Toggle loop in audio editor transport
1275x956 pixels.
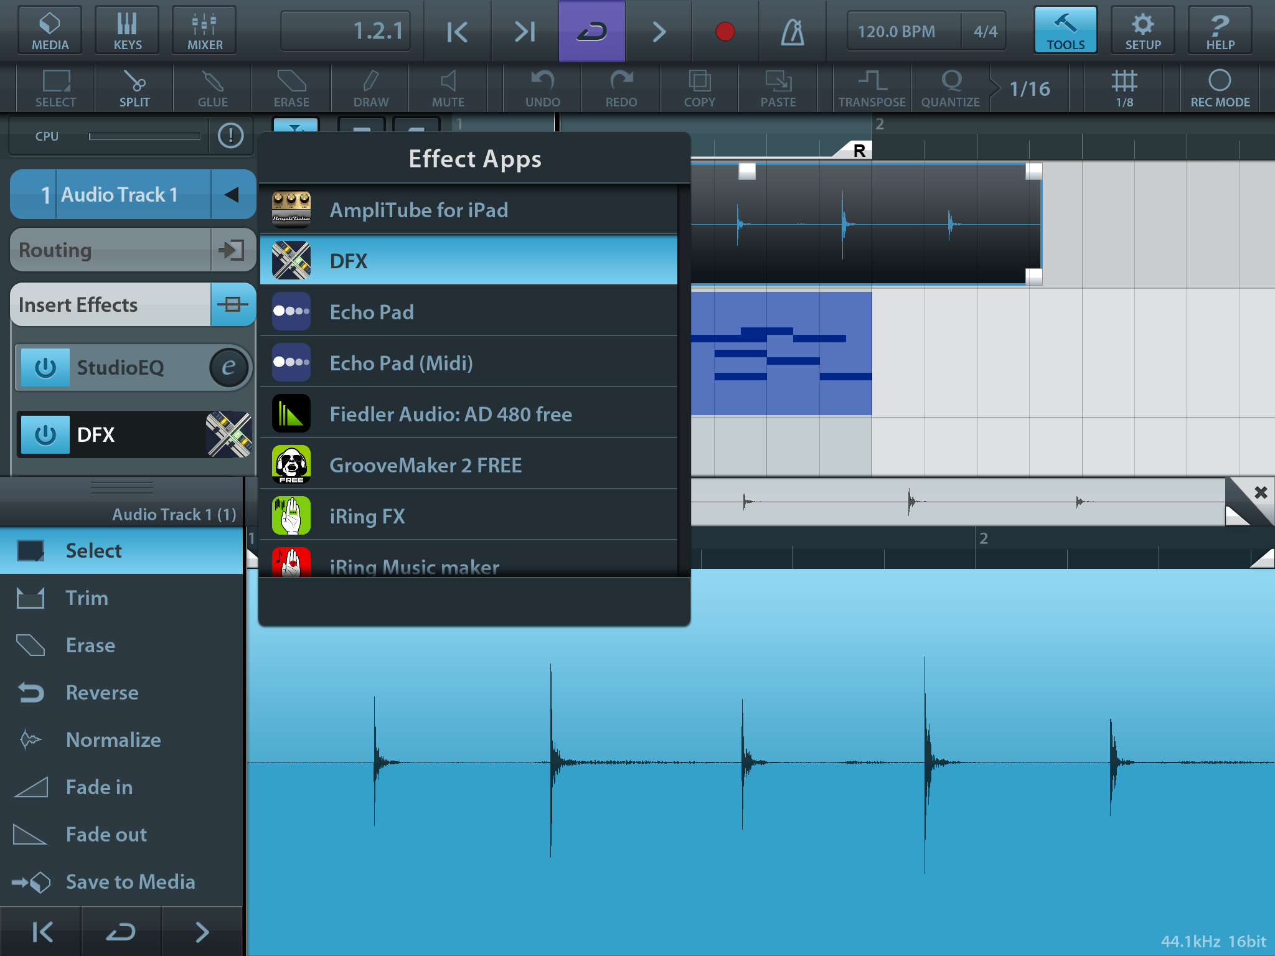(121, 932)
